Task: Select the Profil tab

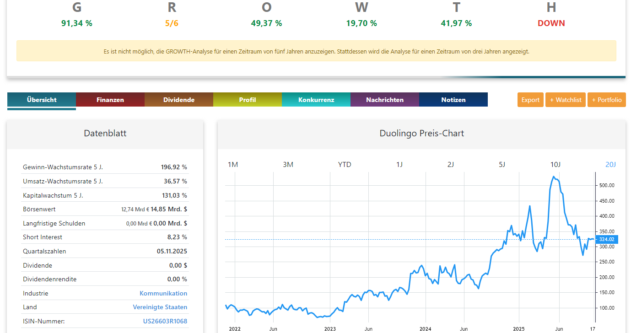Action: point(247,100)
